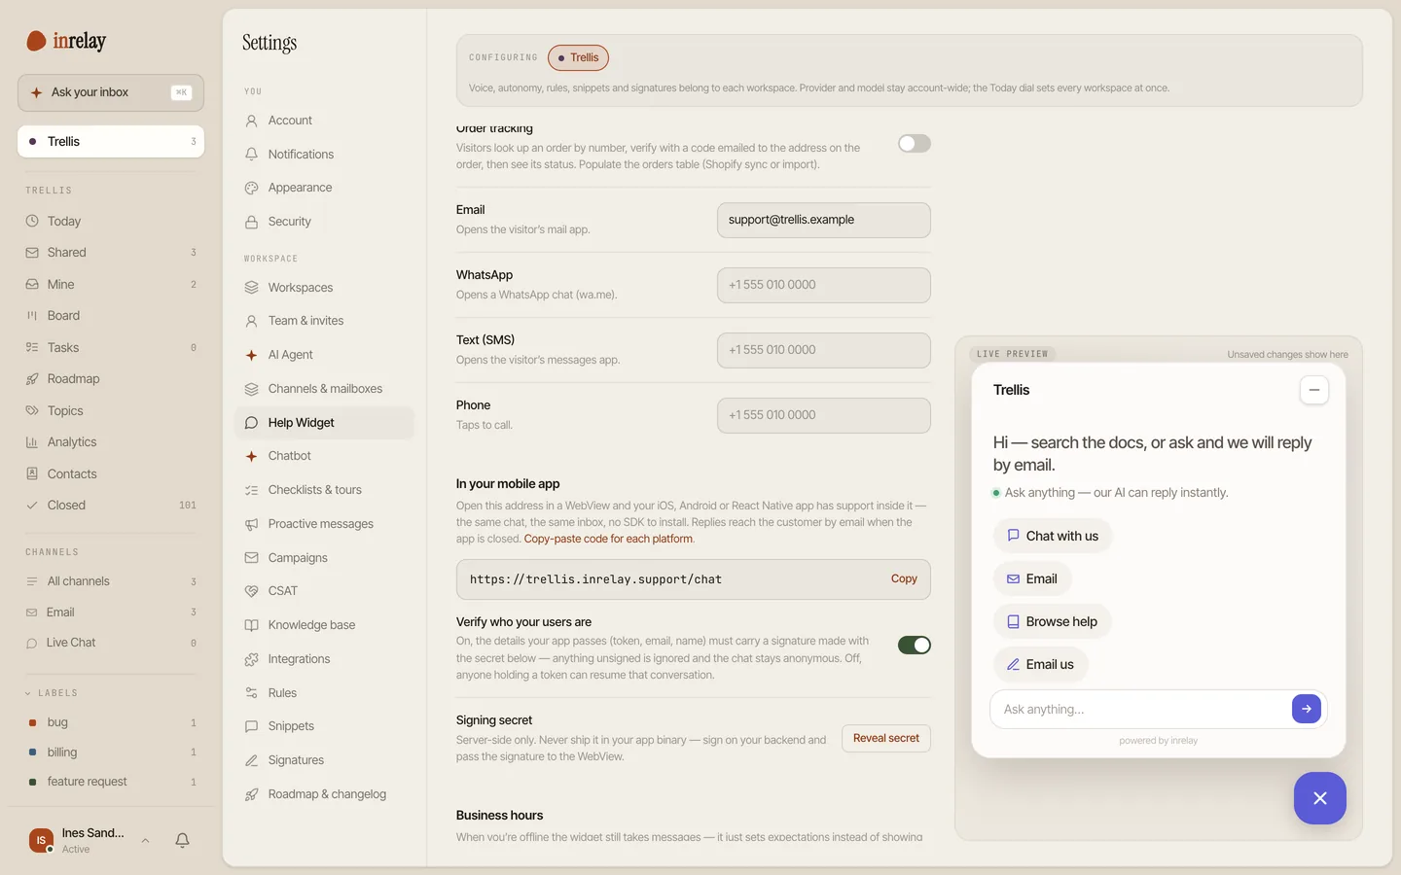The width and height of the screenshot is (1401, 875).
Task: Open Security lock icon
Action: (x=251, y=222)
